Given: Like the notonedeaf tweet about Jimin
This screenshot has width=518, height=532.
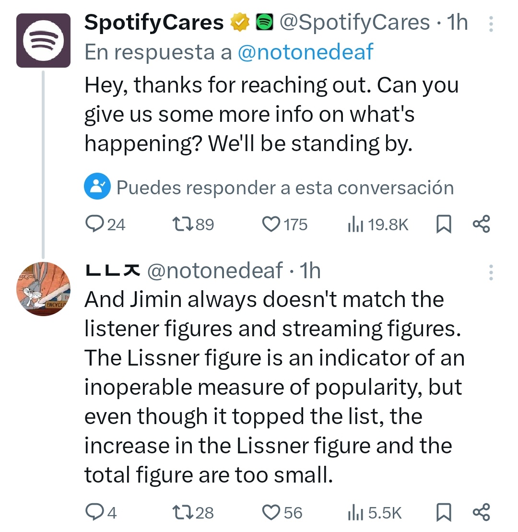Looking at the screenshot, I should coord(282,512).
